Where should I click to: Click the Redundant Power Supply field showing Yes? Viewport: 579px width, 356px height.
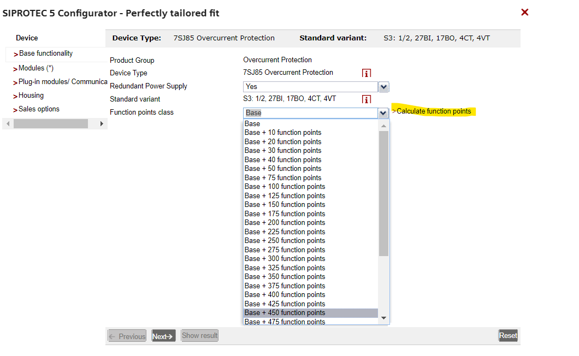tap(311, 87)
